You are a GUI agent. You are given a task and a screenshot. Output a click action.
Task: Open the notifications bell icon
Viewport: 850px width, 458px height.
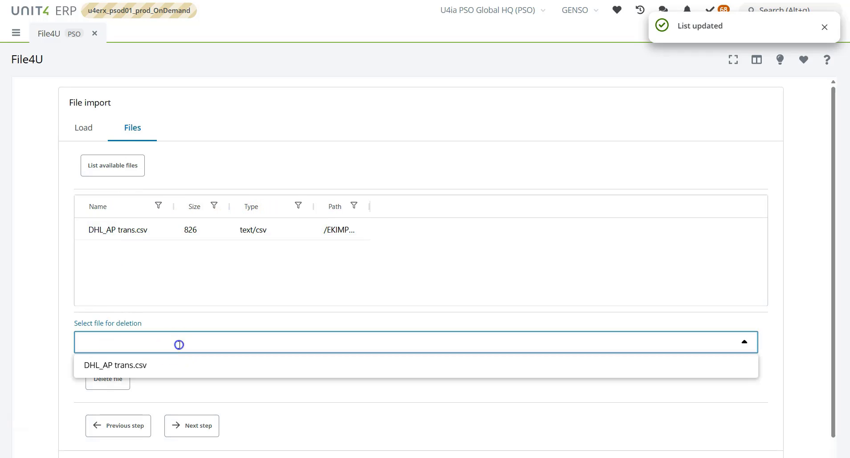coord(687,10)
